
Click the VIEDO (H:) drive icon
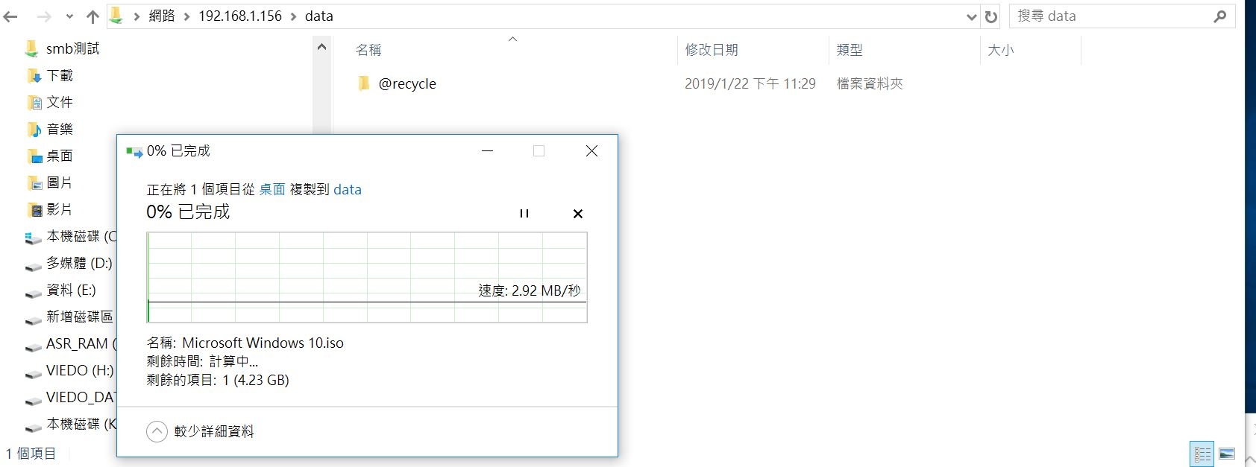(33, 372)
